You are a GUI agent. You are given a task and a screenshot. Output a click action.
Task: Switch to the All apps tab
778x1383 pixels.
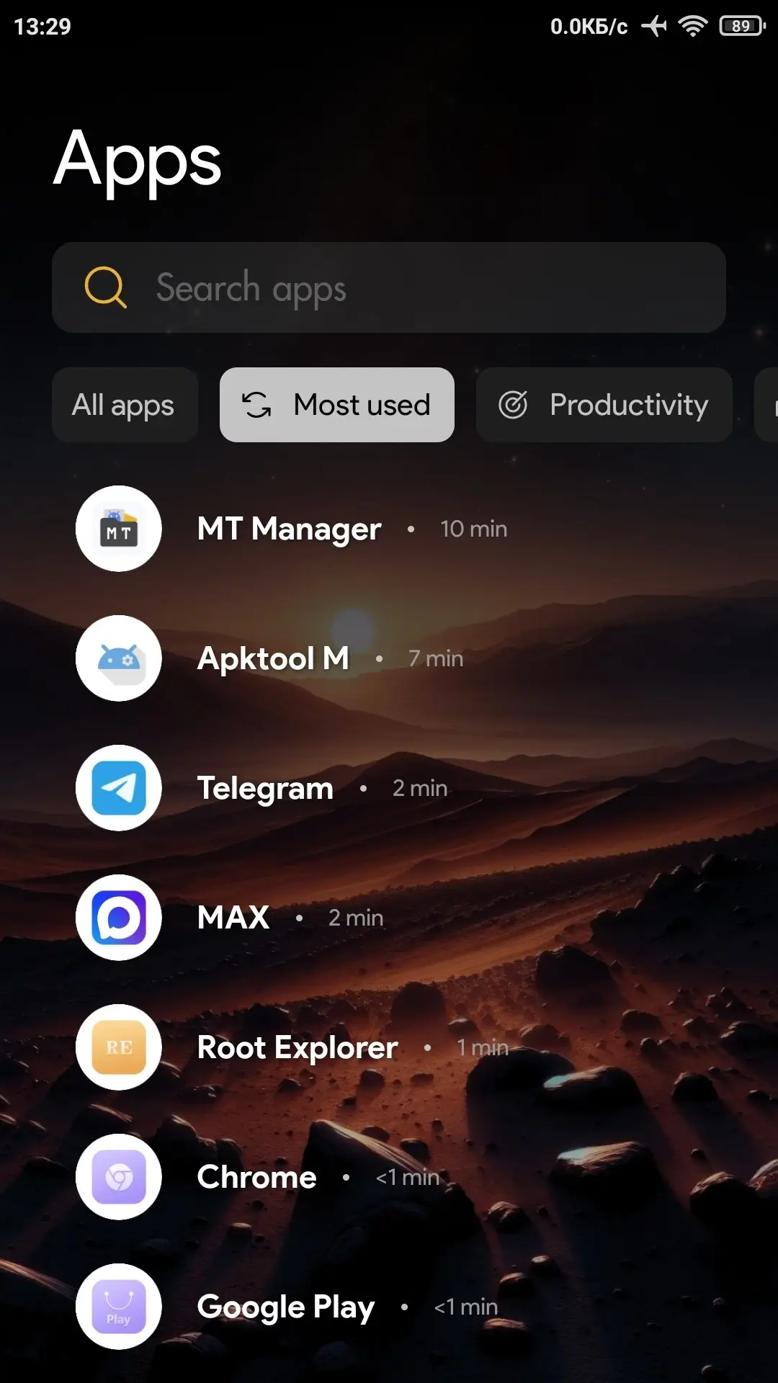[124, 405]
